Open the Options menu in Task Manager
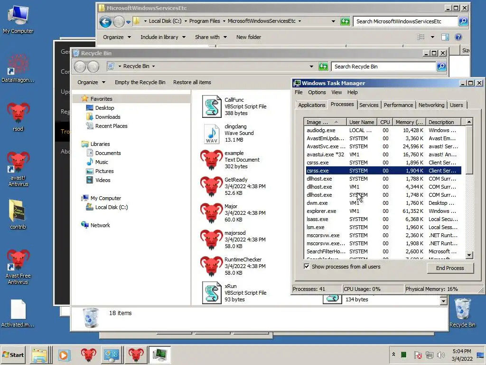Viewport: 486px width, 365px height. point(317,92)
